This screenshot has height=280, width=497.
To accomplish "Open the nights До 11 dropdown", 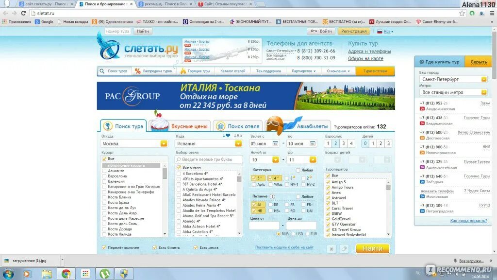I will (x=313, y=159).
